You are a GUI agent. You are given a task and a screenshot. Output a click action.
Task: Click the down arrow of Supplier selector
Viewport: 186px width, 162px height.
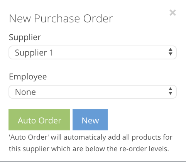coord(171,54)
